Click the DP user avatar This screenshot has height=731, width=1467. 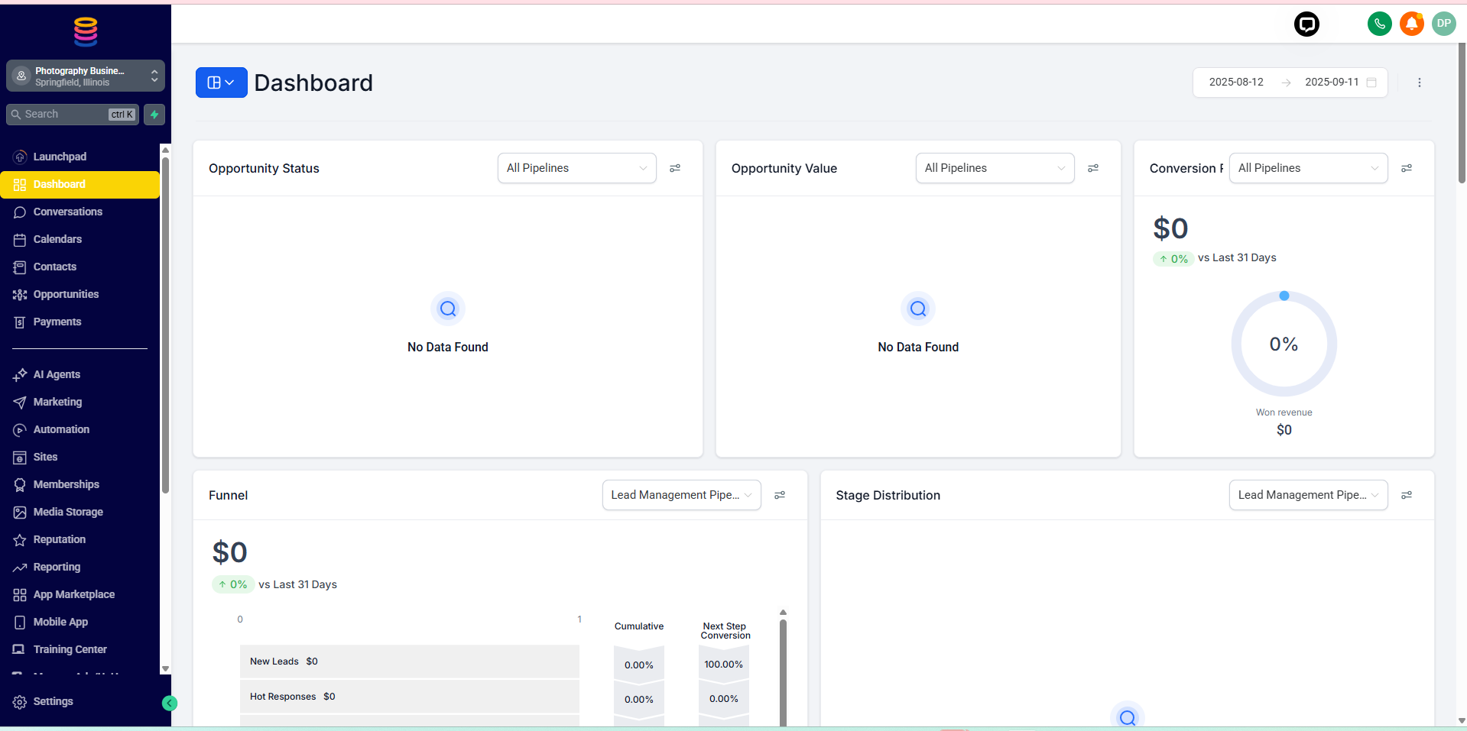1443,24
